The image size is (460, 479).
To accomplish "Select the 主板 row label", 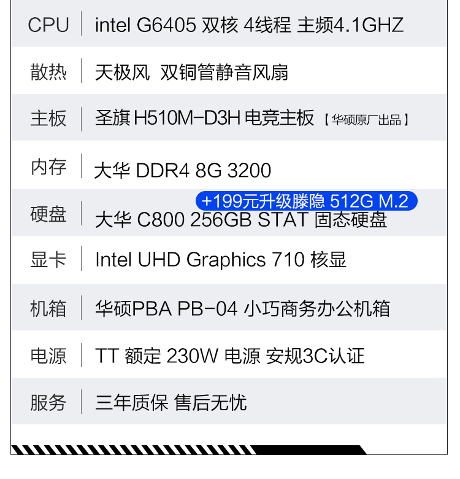I will pos(48,118).
